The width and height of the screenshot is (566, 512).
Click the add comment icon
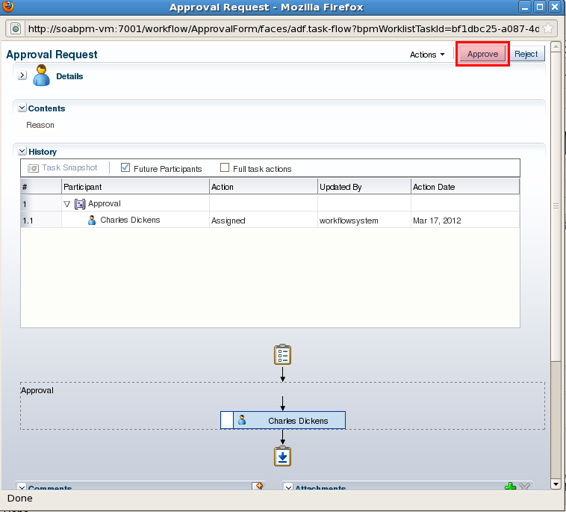click(258, 486)
